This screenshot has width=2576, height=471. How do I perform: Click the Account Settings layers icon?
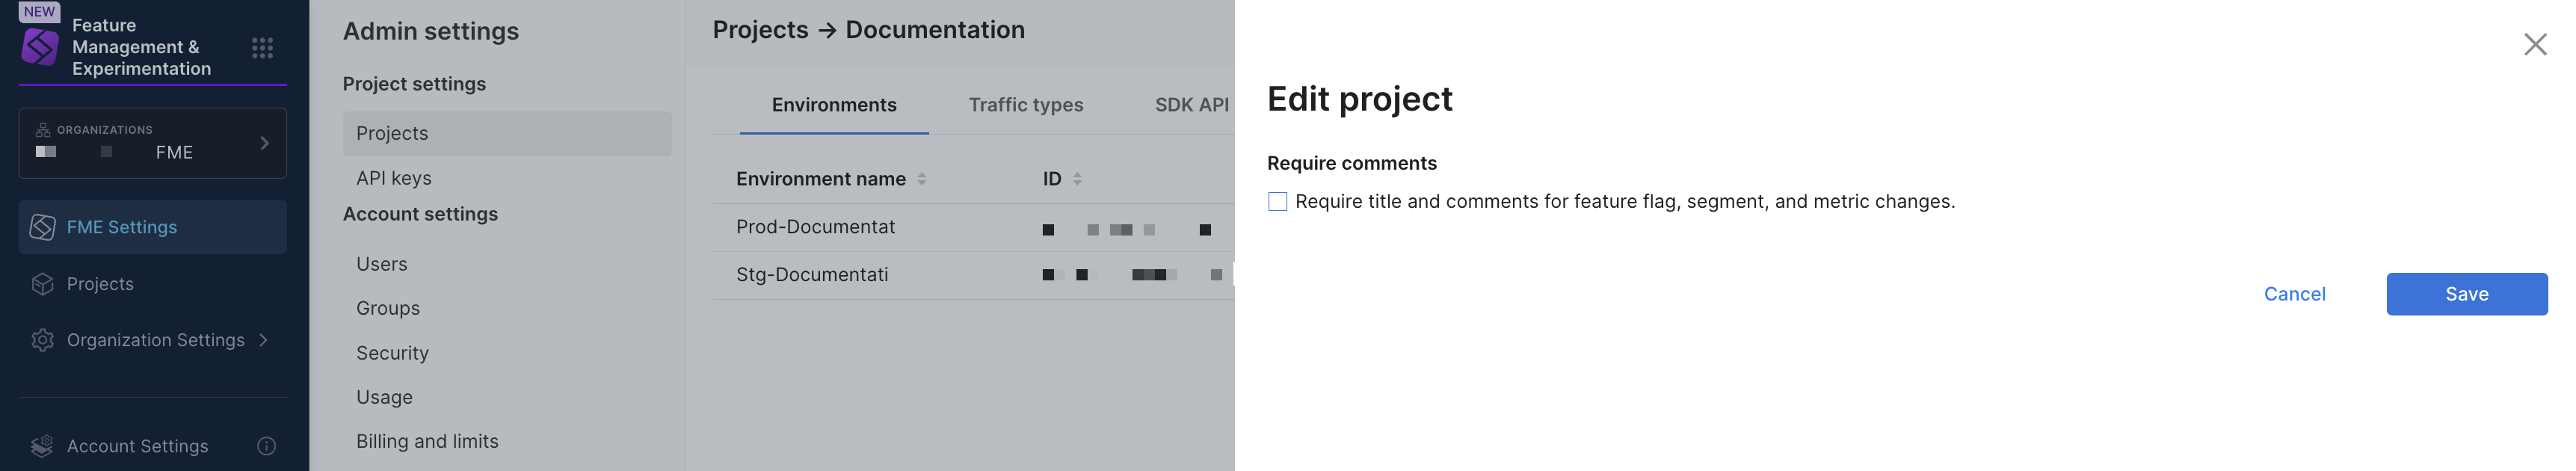click(x=42, y=446)
